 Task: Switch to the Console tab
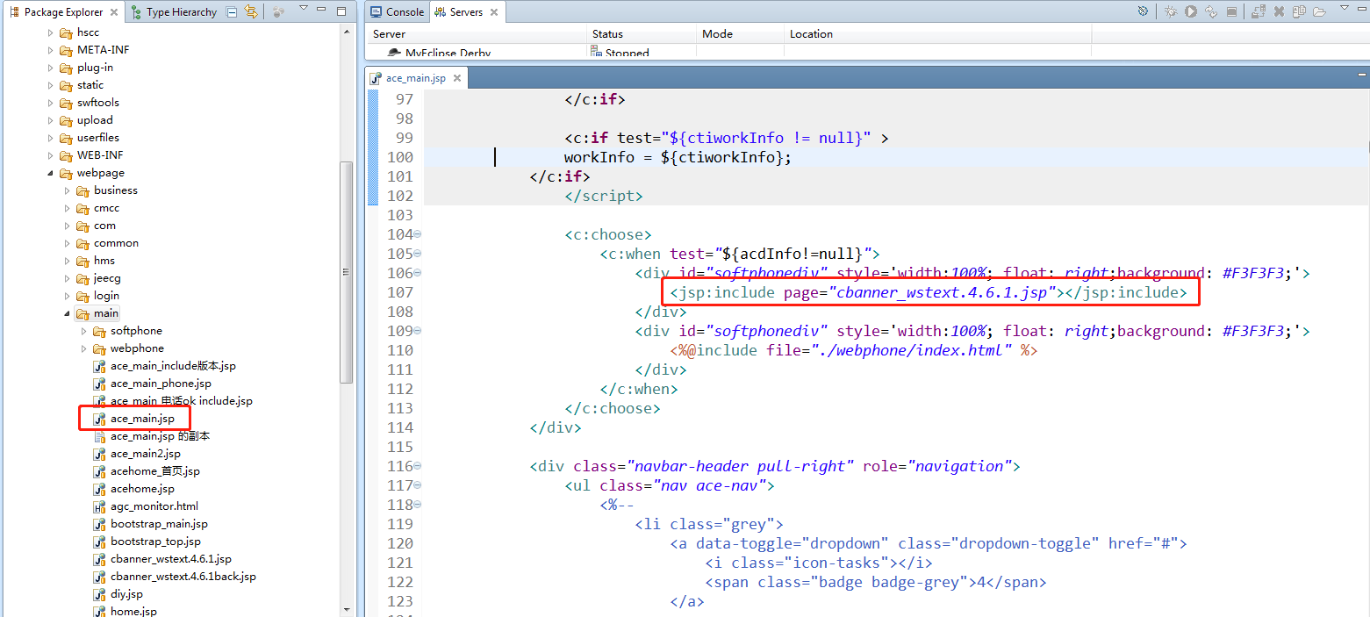(398, 12)
